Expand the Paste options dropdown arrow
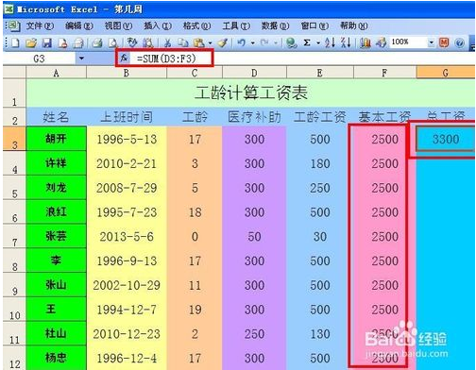Image resolution: width=476 pixels, height=370 pixels. [x=210, y=42]
